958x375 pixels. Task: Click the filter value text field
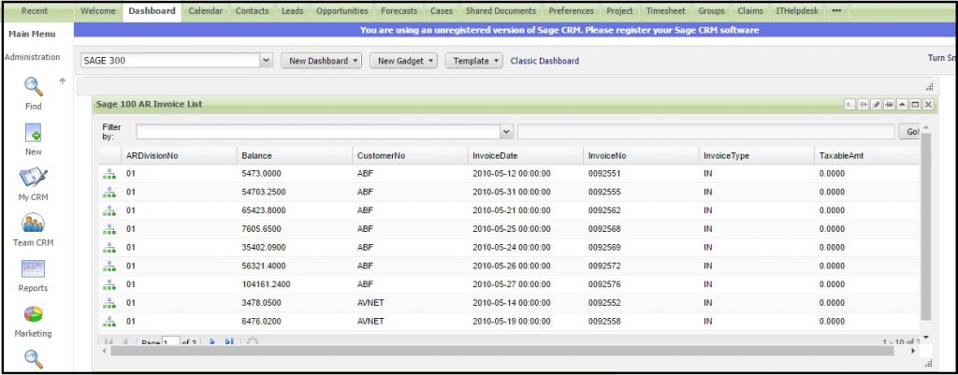[705, 131]
